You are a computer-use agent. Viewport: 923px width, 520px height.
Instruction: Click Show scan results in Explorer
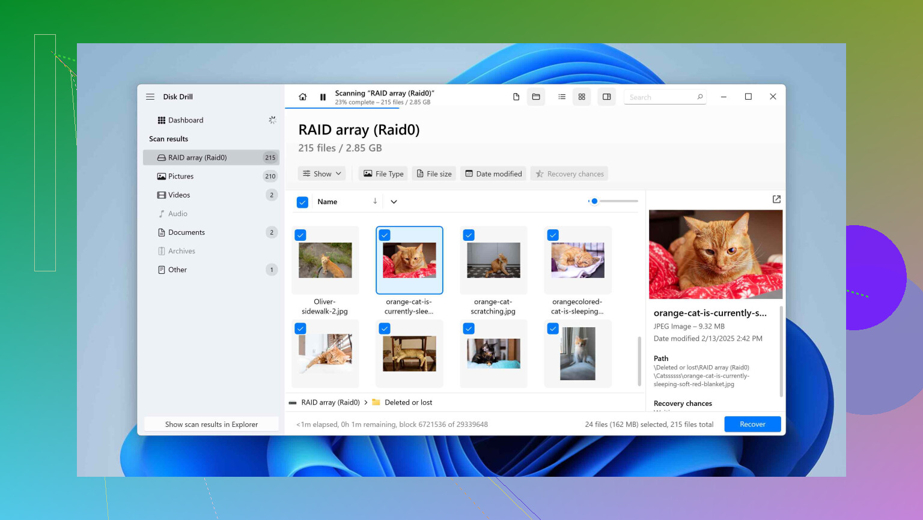pos(212,425)
